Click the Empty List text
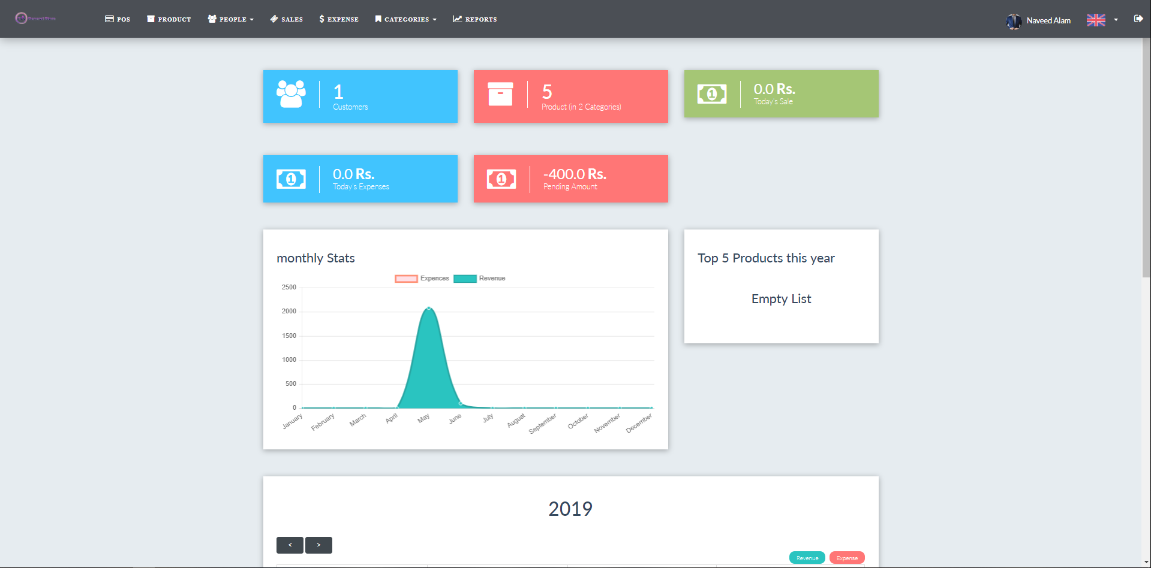The width and height of the screenshot is (1151, 568). coord(781,299)
